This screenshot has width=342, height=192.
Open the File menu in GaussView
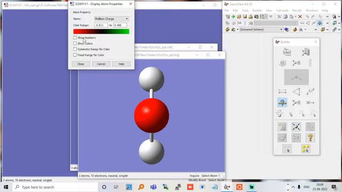click(227, 11)
